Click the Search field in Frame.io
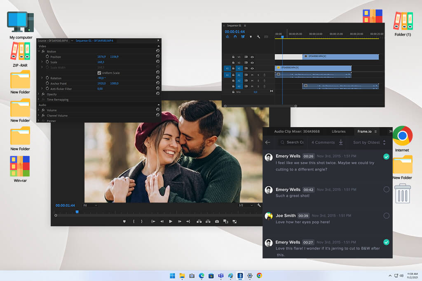422x281 pixels. (292, 142)
